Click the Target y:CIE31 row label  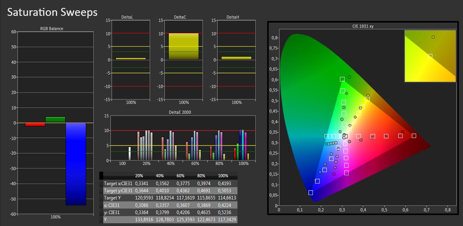(x=118, y=190)
